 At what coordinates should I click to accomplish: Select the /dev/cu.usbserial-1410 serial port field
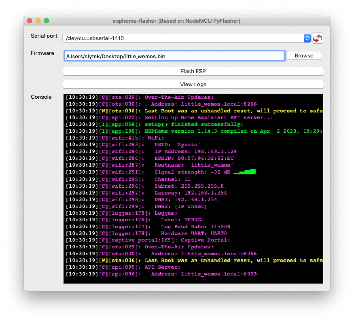coord(186,38)
